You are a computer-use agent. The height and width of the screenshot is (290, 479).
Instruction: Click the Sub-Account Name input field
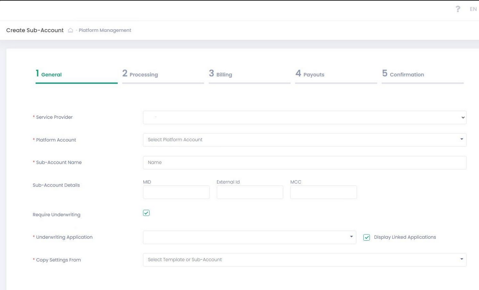point(304,163)
